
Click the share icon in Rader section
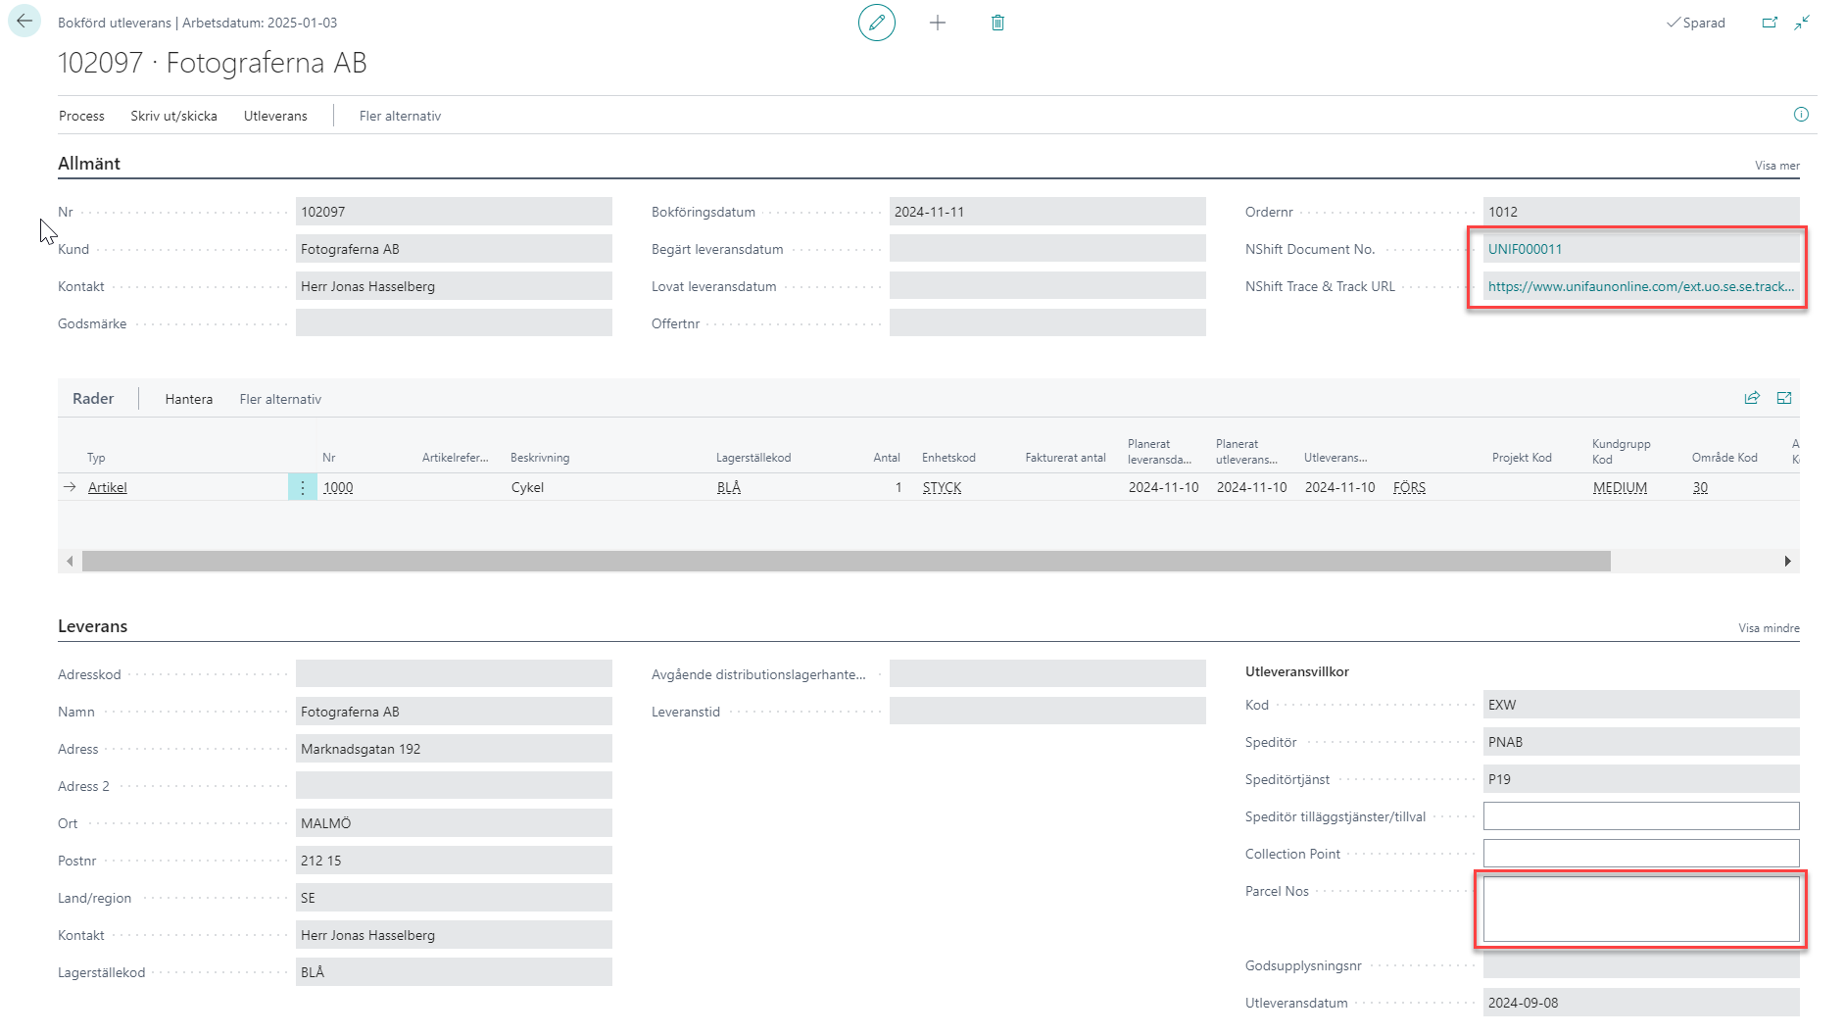click(1752, 398)
